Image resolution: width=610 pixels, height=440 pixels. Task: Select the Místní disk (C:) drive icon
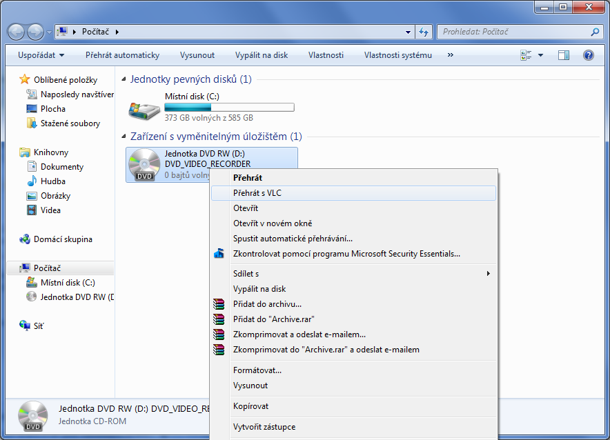click(x=144, y=108)
